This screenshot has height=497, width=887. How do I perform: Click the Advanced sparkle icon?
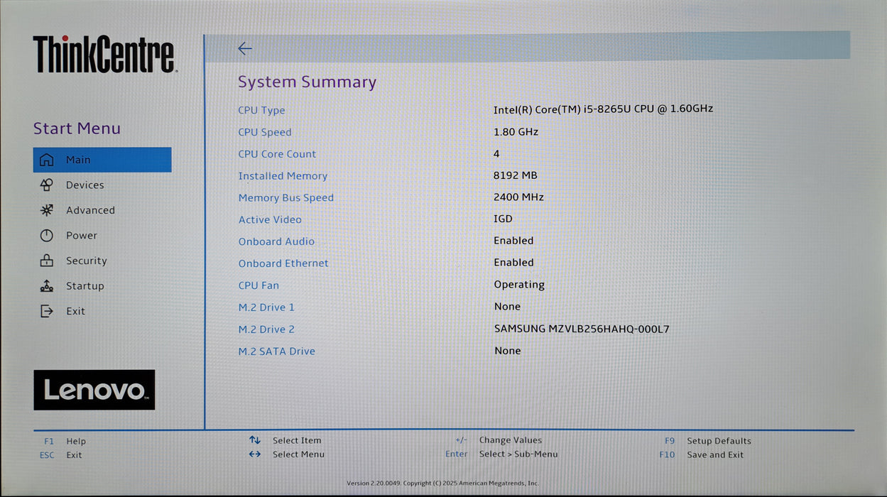(x=46, y=210)
